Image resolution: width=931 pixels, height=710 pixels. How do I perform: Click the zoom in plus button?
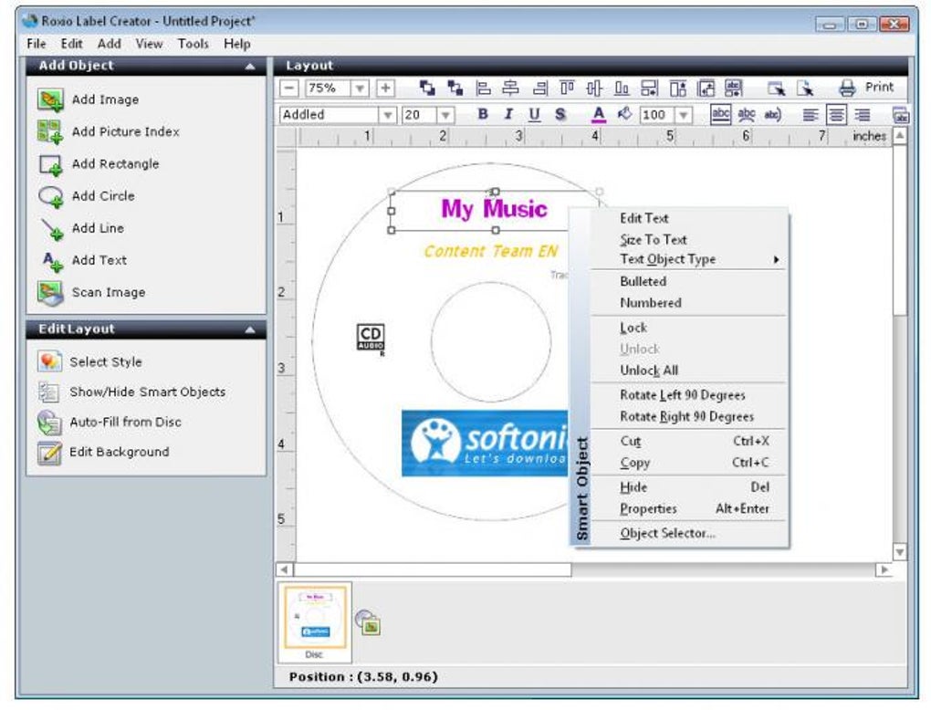coord(385,88)
